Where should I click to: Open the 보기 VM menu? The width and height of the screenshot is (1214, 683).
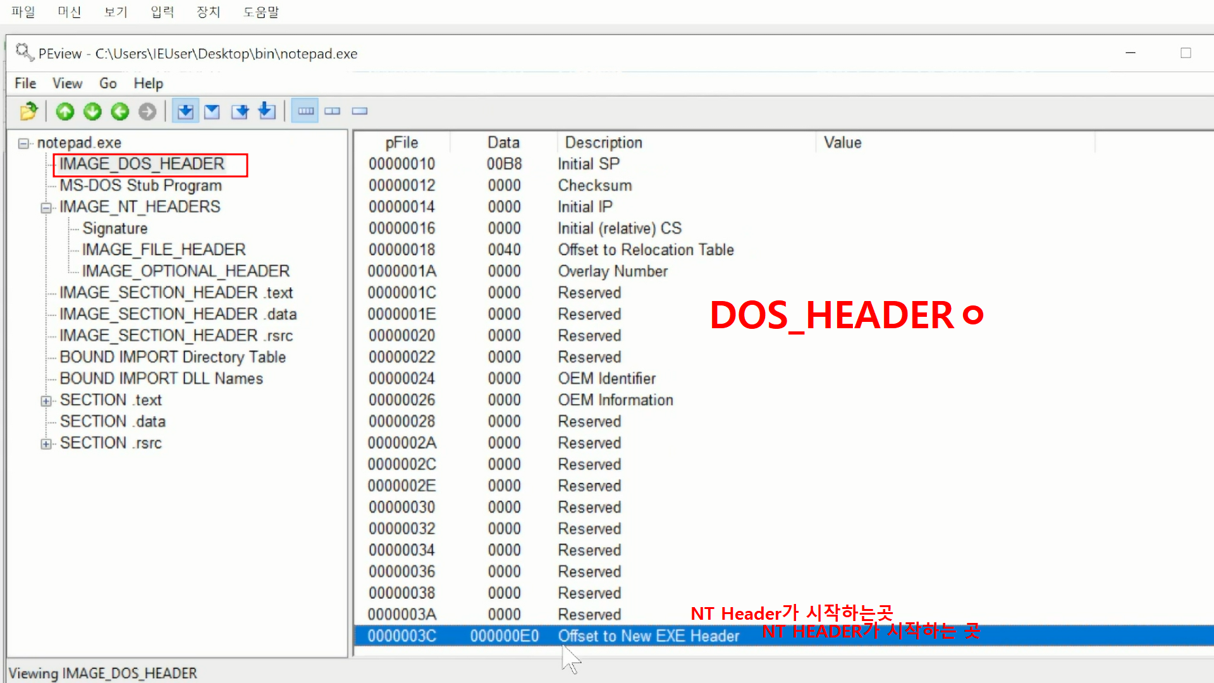pyautogui.click(x=116, y=12)
